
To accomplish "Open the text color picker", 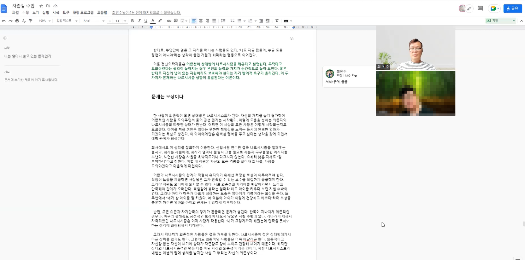I will (x=153, y=21).
